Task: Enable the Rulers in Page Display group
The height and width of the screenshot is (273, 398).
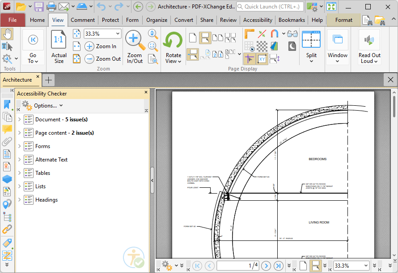Action: (249, 34)
